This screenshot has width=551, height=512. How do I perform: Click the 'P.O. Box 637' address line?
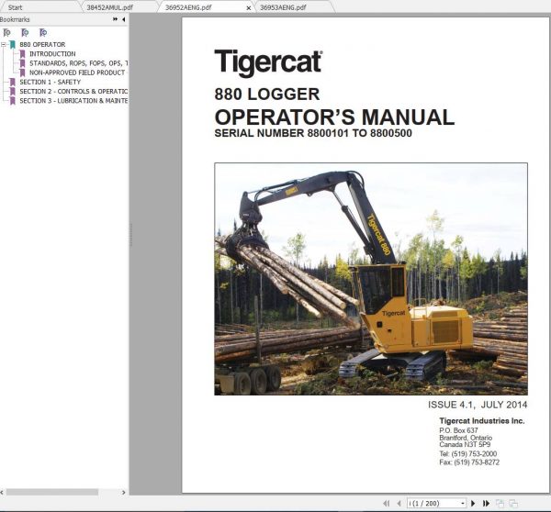(x=458, y=430)
